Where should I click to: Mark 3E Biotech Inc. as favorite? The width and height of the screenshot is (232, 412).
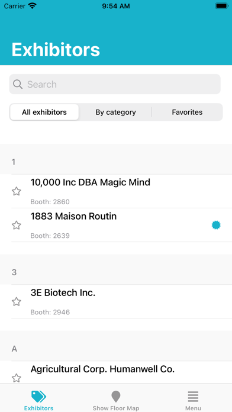[17, 302]
